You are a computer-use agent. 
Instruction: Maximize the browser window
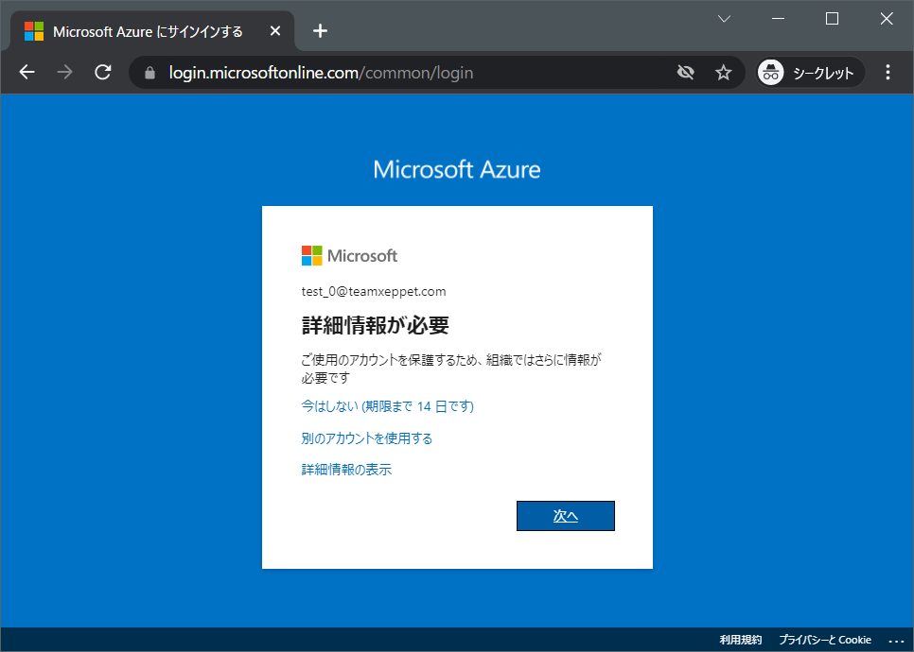click(833, 19)
